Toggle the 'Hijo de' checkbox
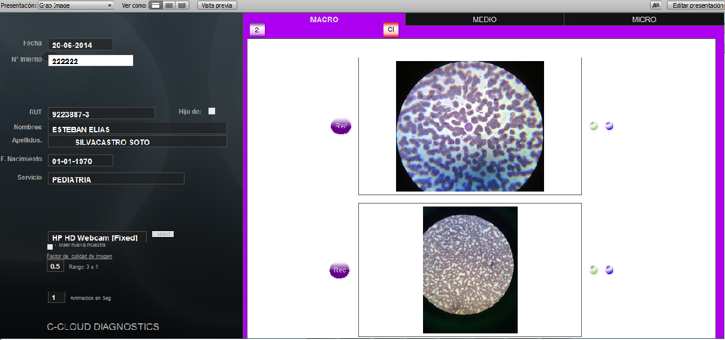725x340 pixels. pos(212,111)
